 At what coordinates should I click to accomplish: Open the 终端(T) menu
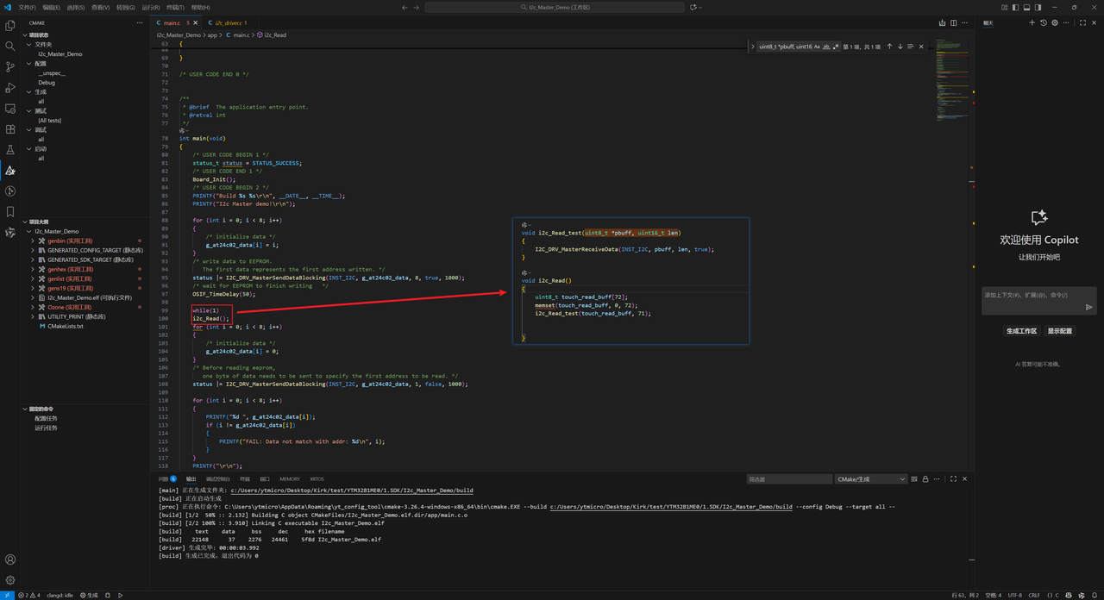pyautogui.click(x=175, y=8)
